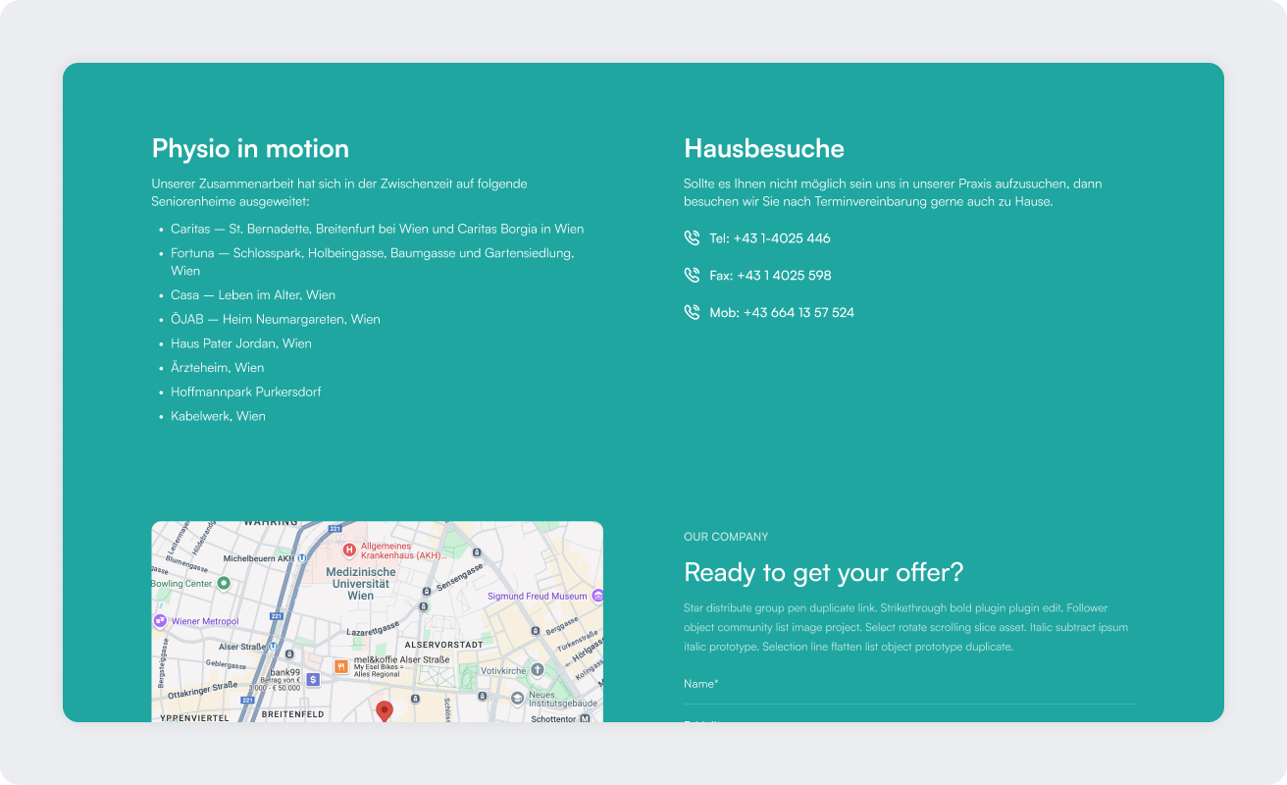Click the phone icon beside Fax number
This screenshot has height=785, width=1287.
pos(692,276)
